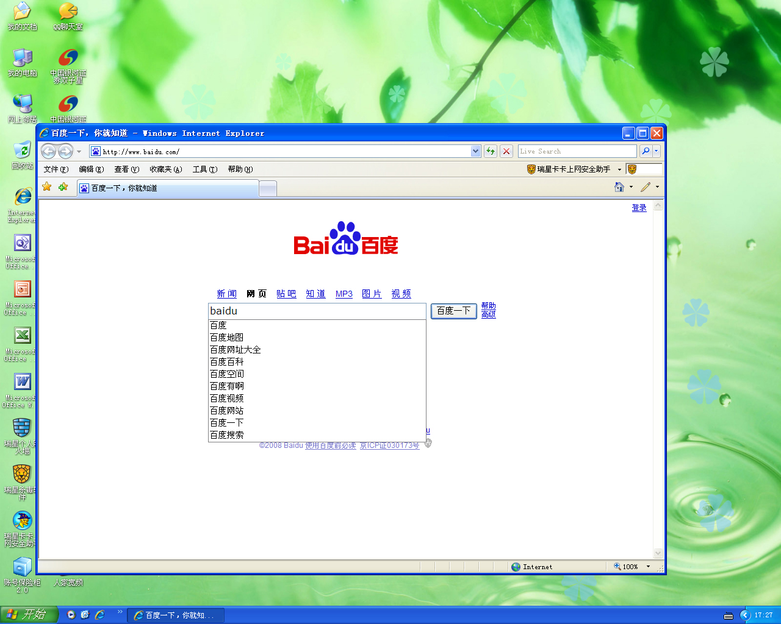Choose the 百度空间 suggestion

(317, 374)
